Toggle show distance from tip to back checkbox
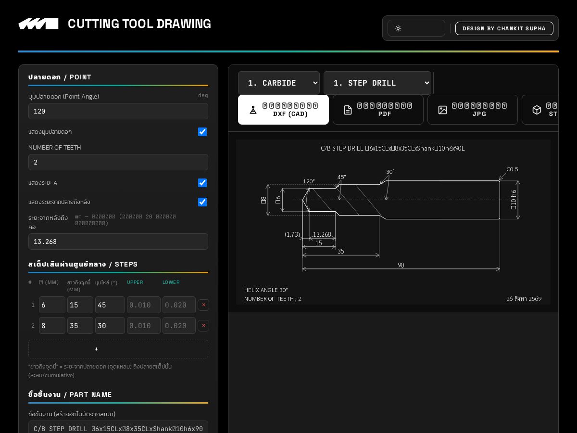The image size is (577, 433). (x=202, y=202)
